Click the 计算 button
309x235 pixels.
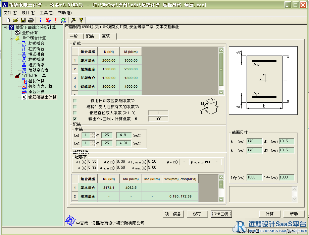(x=269, y=214)
